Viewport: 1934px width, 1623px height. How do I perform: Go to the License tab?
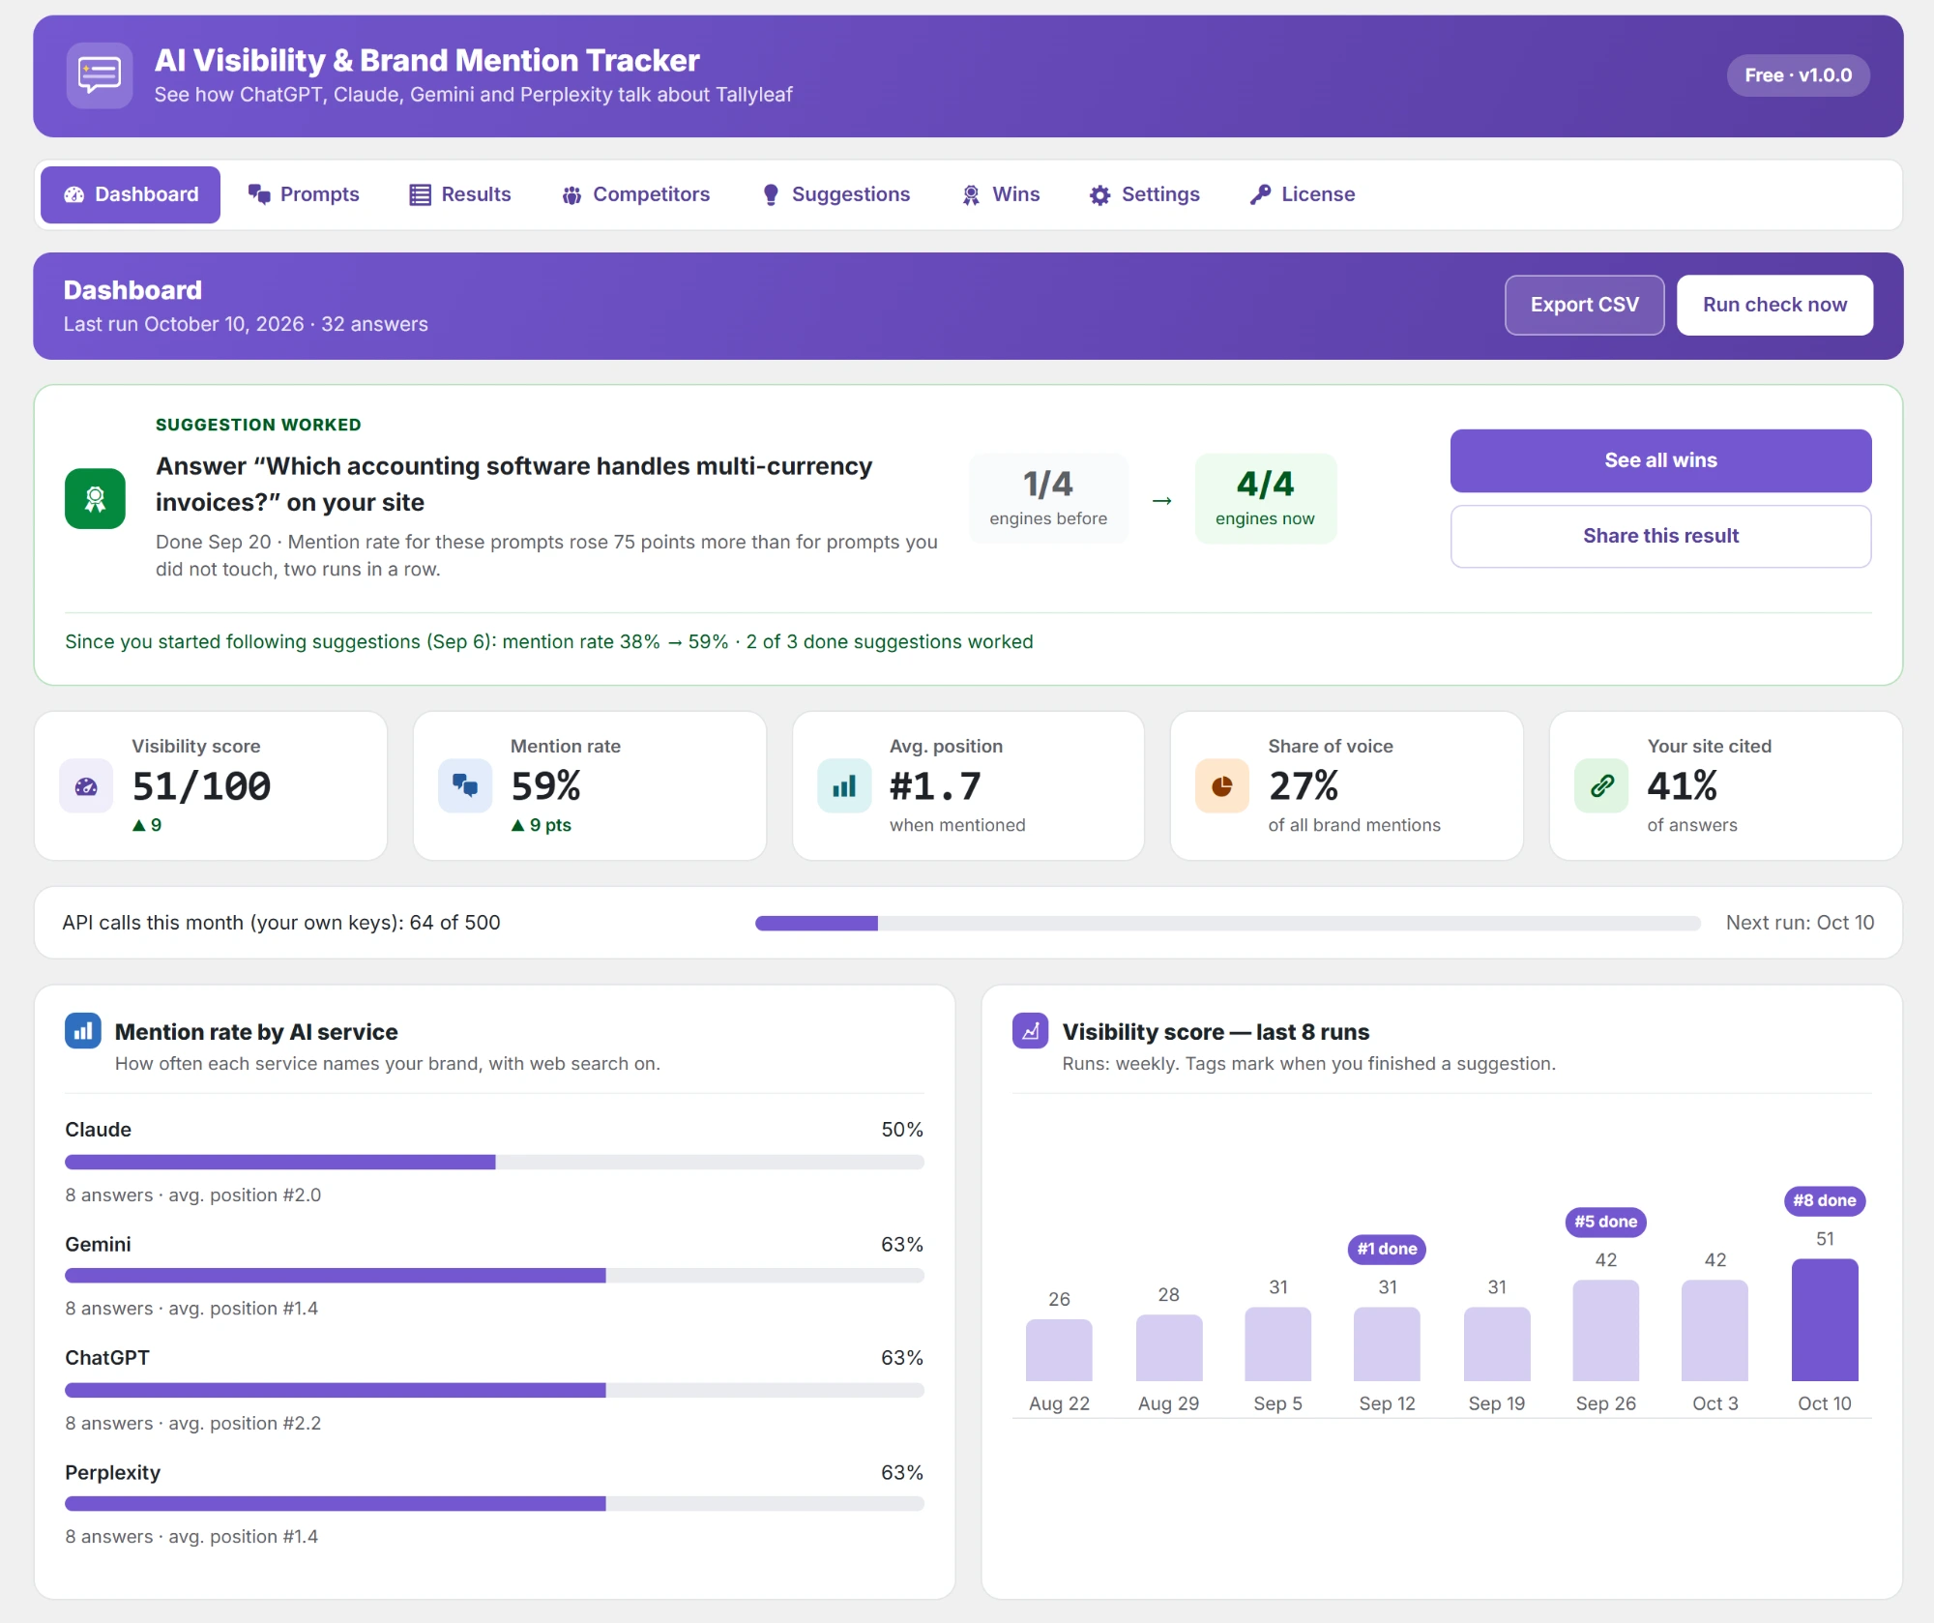(1303, 194)
